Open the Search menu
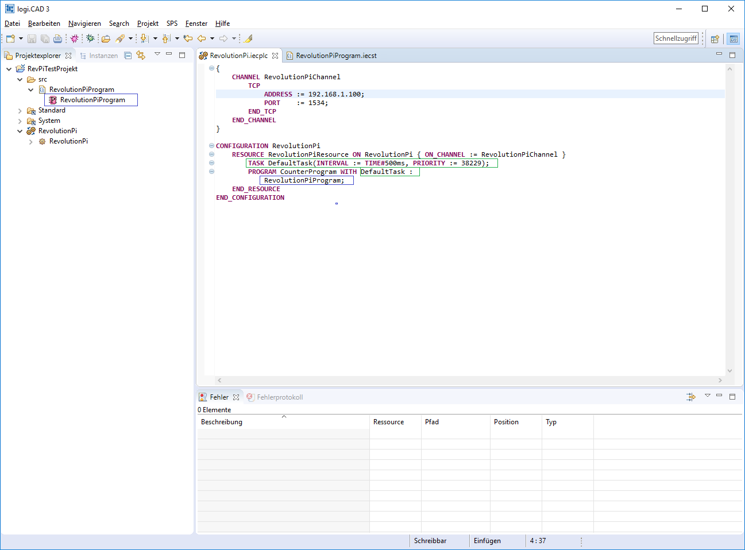Screen dimensions: 745x550 [x=119, y=24]
